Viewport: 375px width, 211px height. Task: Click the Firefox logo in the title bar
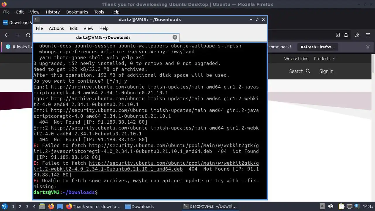[4, 4]
